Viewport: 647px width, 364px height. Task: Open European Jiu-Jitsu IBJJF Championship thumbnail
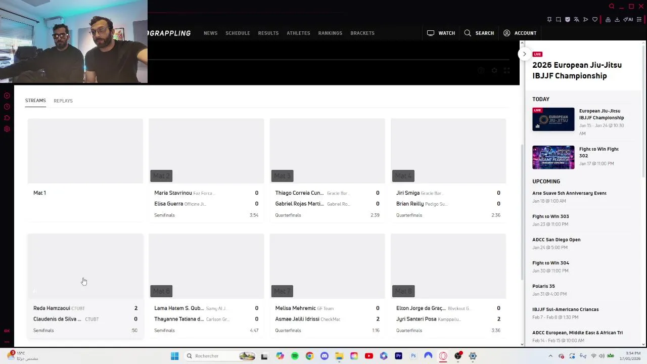553,119
